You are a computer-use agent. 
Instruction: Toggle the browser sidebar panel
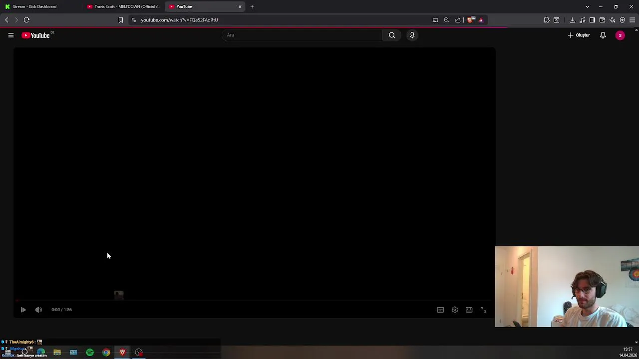[x=592, y=20]
